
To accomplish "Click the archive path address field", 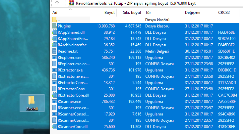I will click(155, 3).
